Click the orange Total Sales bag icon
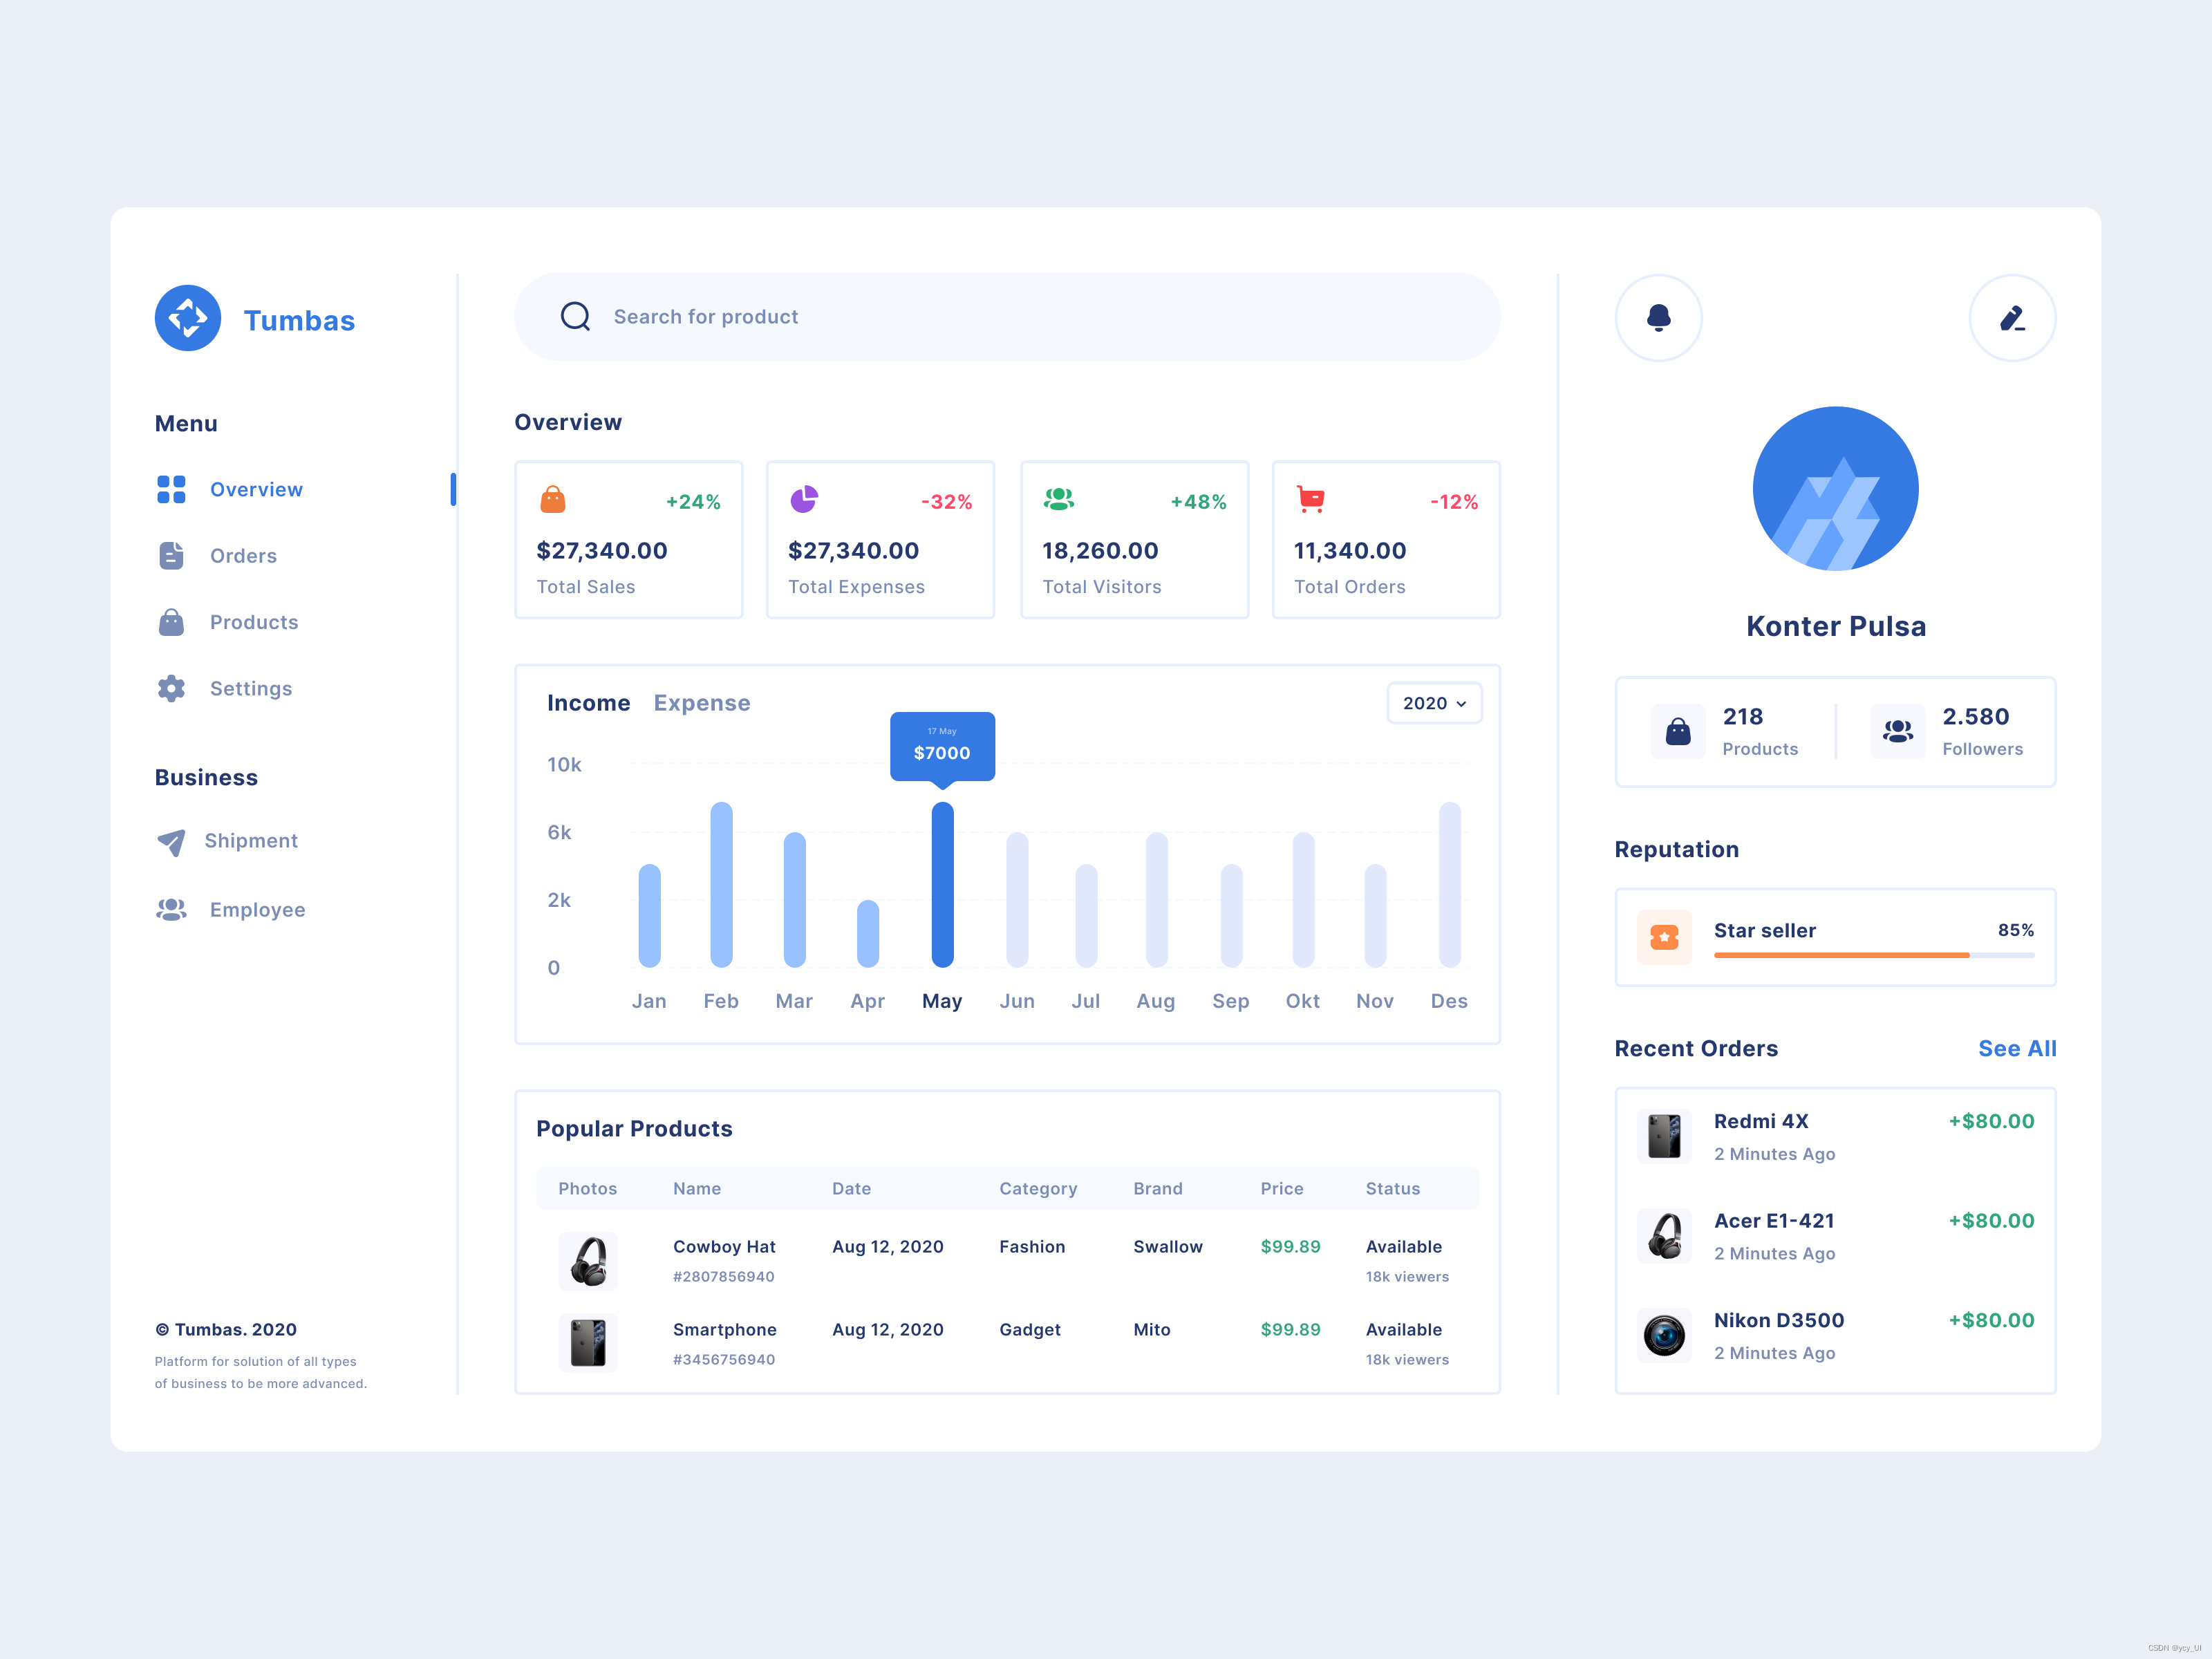The height and width of the screenshot is (1659, 2212). click(x=553, y=499)
